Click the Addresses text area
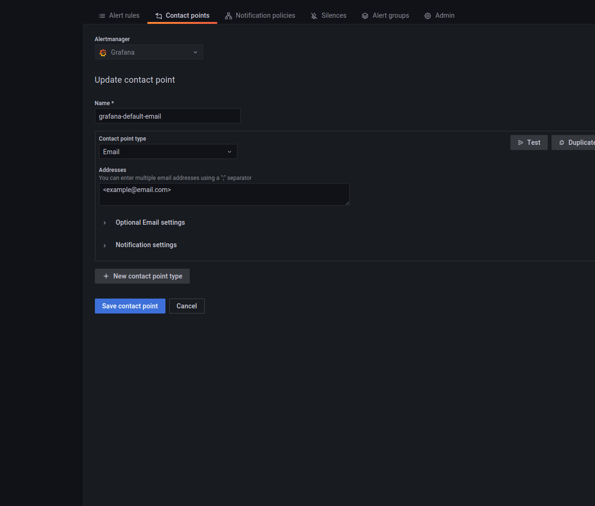Viewport: 595px width, 506px height. (x=224, y=194)
